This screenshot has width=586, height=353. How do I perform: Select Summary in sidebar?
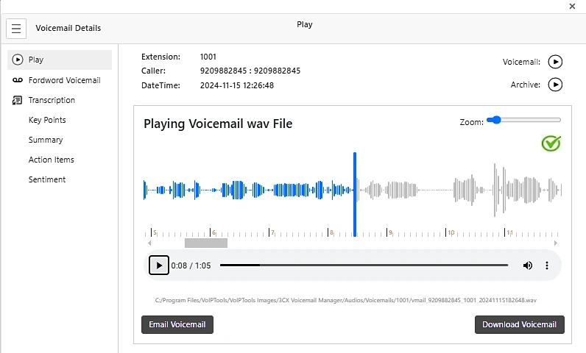(x=46, y=140)
